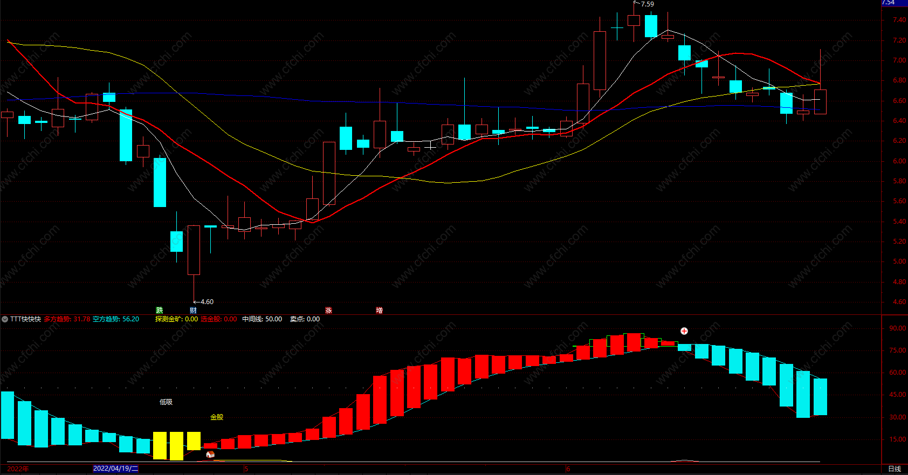Click the 45.00 indicator axis label
908x475 pixels.
[898, 395]
